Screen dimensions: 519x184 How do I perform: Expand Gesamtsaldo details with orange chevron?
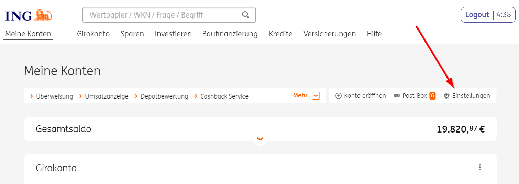(260, 139)
